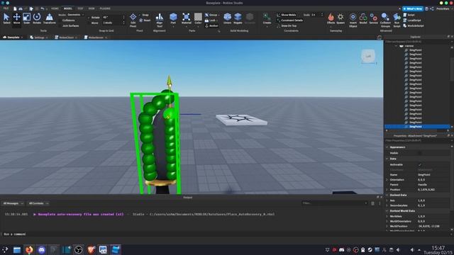Toggle Show Welds
This screenshot has width=454, height=255.
click(x=287, y=15)
